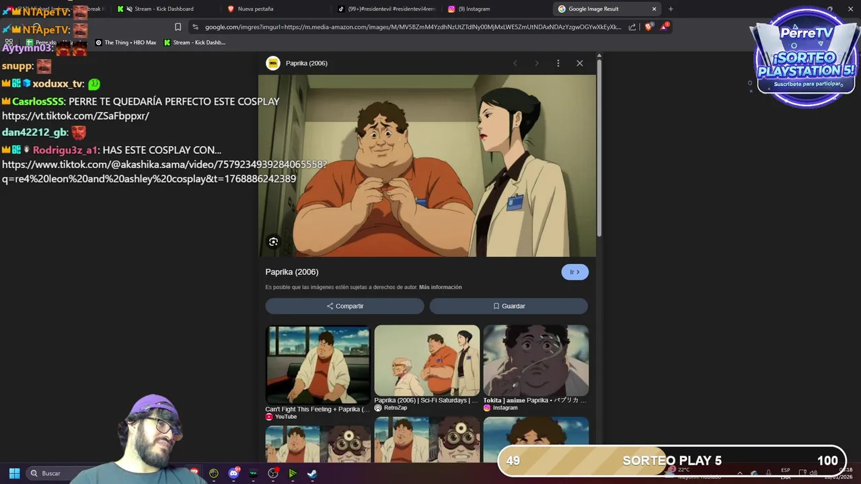861x484 pixels.
Task: Open the Sci-Fi Saturdays RetroZap thumbnail
Action: click(x=426, y=361)
